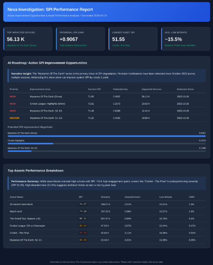
Task: Click the Narrative Insight callout box
Action: pos(107,76)
